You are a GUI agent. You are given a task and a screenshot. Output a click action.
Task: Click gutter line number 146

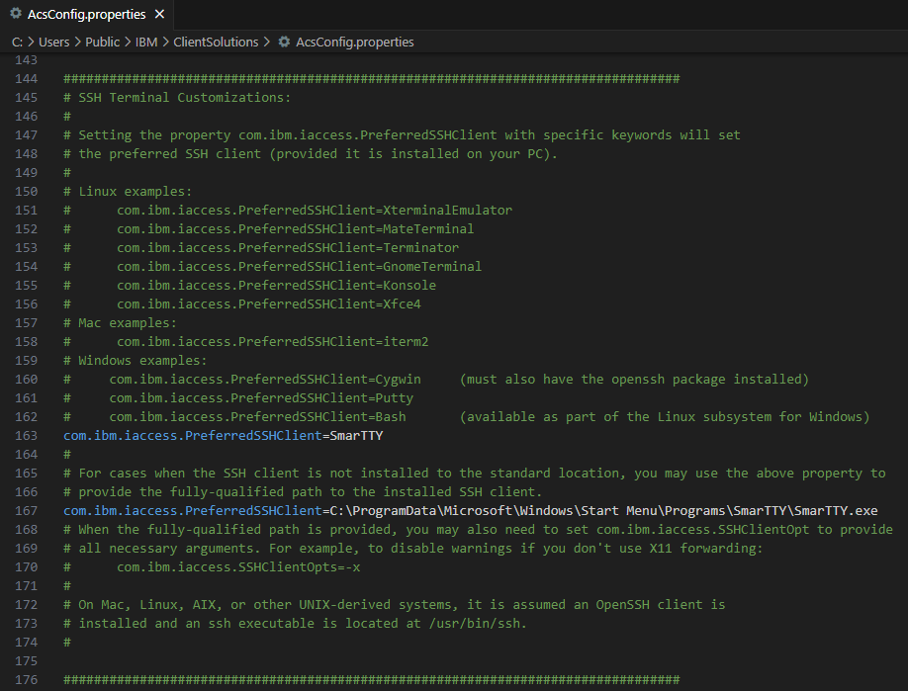(26, 117)
